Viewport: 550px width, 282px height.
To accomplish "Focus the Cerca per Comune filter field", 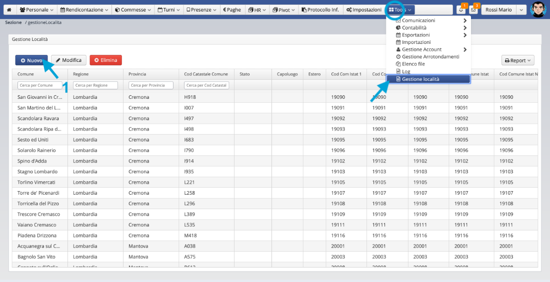I will pos(39,85).
